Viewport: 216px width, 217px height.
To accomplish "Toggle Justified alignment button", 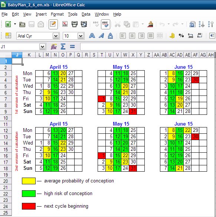I will pyautogui.click(x=151, y=36).
